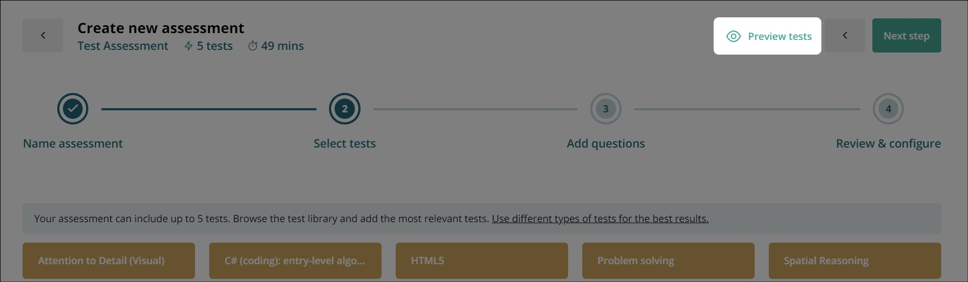Select step 3 circle for Add questions
This screenshot has height=282, width=968.
[605, 109]
